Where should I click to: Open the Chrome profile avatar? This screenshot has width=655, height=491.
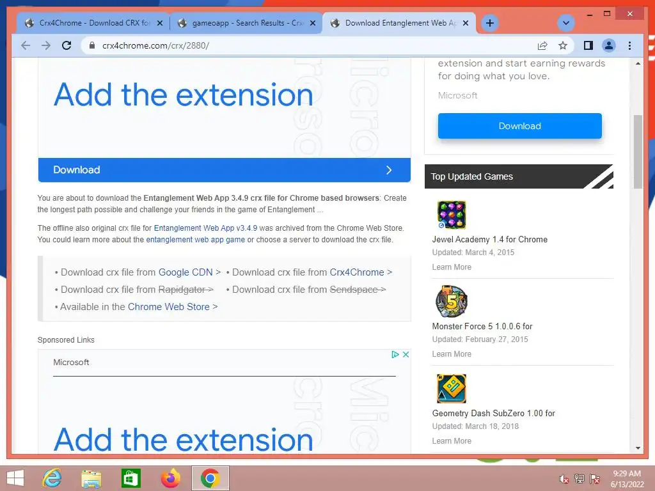click(x=609, y=45)
